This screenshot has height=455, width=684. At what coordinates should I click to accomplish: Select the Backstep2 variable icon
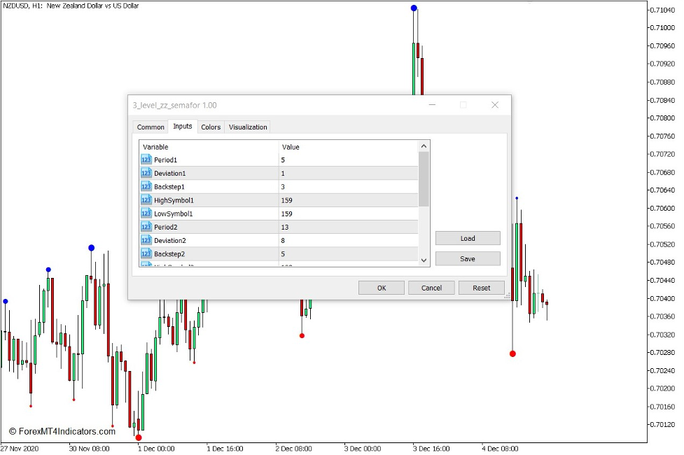145,253
